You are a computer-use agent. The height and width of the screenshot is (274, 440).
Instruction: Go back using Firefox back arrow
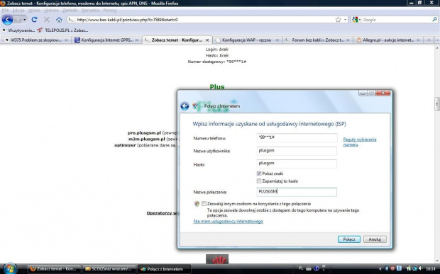tap(8, 20)
